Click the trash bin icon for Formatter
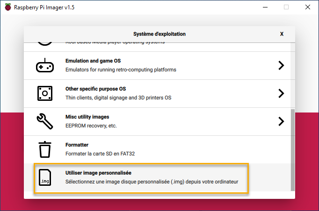 click(x=45, y=149)
